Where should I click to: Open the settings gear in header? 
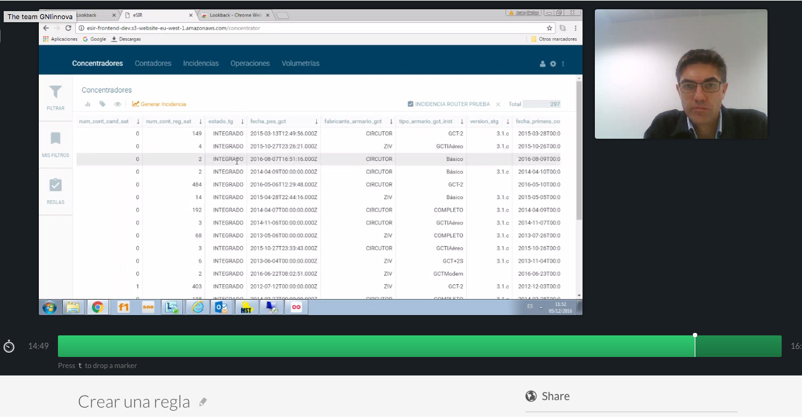pos(553,64)
